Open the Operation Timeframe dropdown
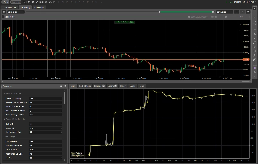Viewport: 258px width, 164px height. pyautogui.click(x=46, y=146)
